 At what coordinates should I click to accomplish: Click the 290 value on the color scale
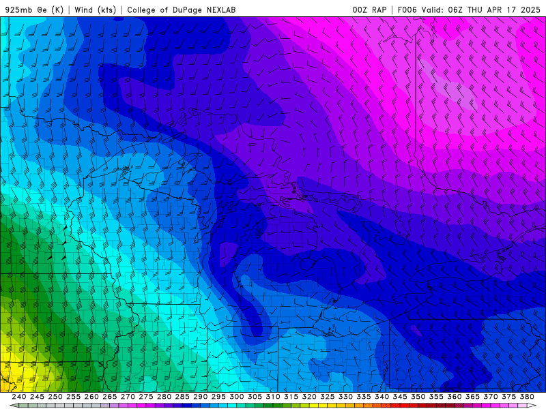pyautogui.click(x=200, y=397)
